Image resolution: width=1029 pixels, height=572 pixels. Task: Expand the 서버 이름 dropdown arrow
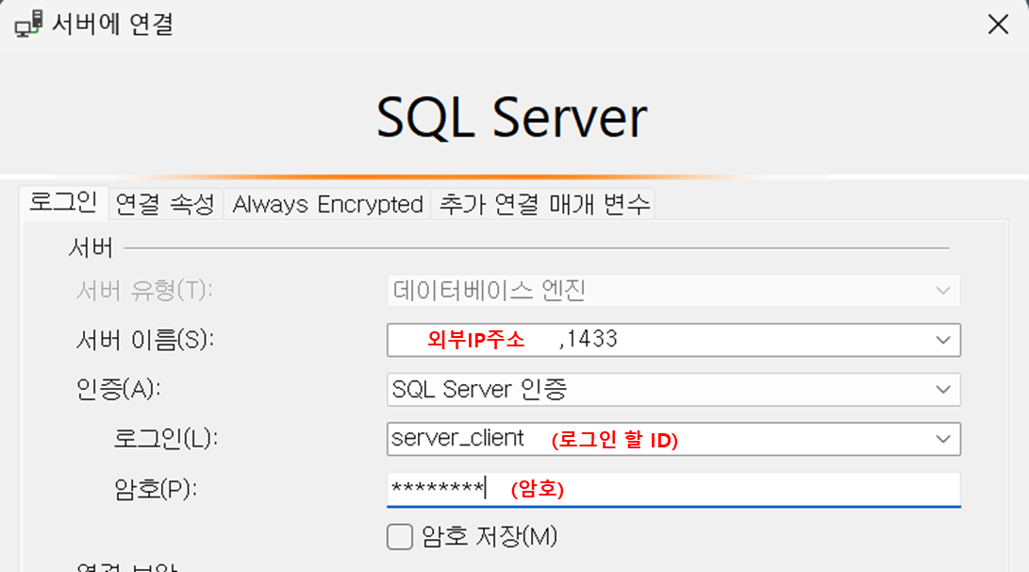pyautogui.click(x=943, y=340)
